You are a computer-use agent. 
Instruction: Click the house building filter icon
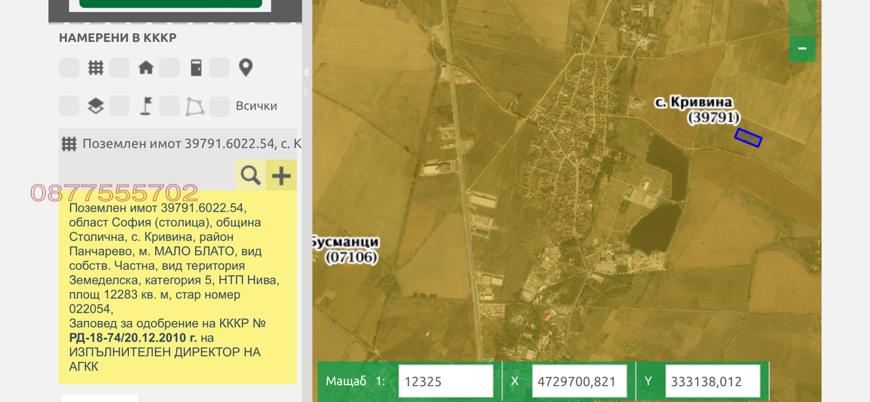[x=146, y=68]
